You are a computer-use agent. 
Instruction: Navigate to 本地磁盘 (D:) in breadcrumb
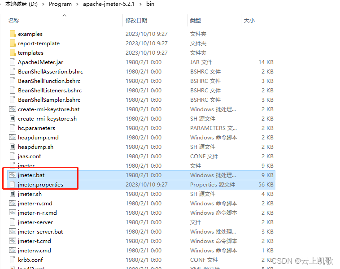point(22,4)
